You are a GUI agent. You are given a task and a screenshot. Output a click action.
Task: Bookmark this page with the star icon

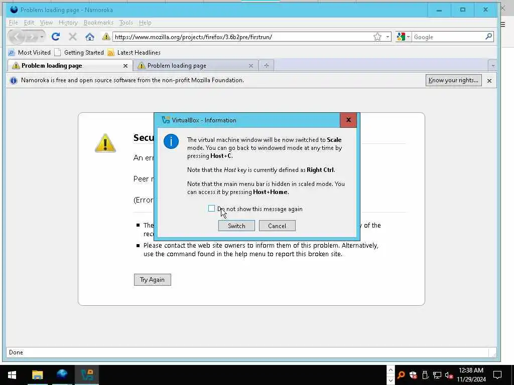pyautogui.click(x=377, y=37)
